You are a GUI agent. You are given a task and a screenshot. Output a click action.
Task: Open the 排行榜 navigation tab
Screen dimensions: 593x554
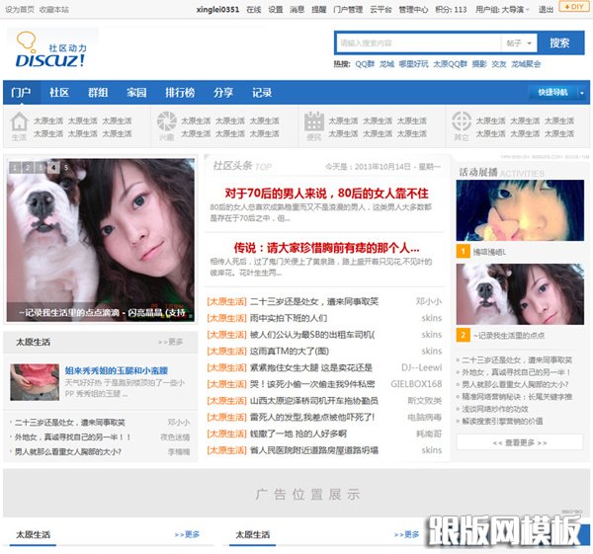pyautogui.click(x=180, y=93)
